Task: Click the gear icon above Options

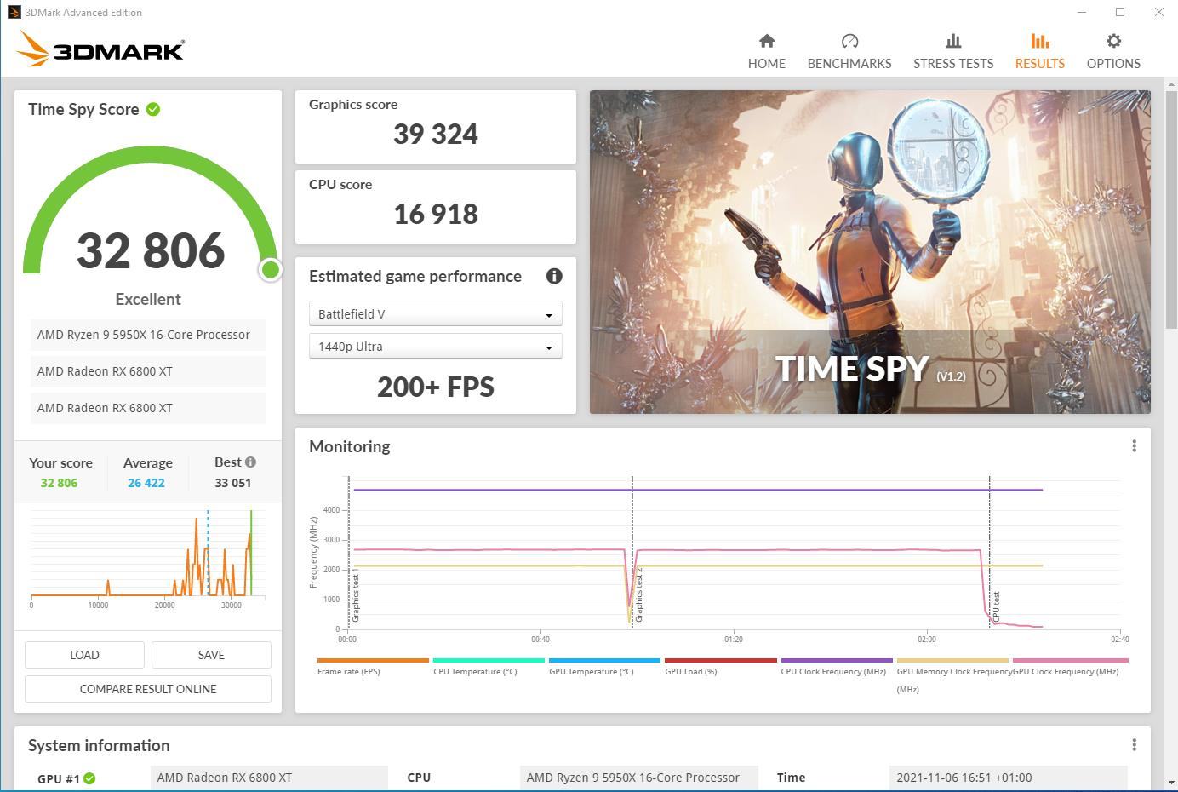Action: click(x=1113, y=41)
